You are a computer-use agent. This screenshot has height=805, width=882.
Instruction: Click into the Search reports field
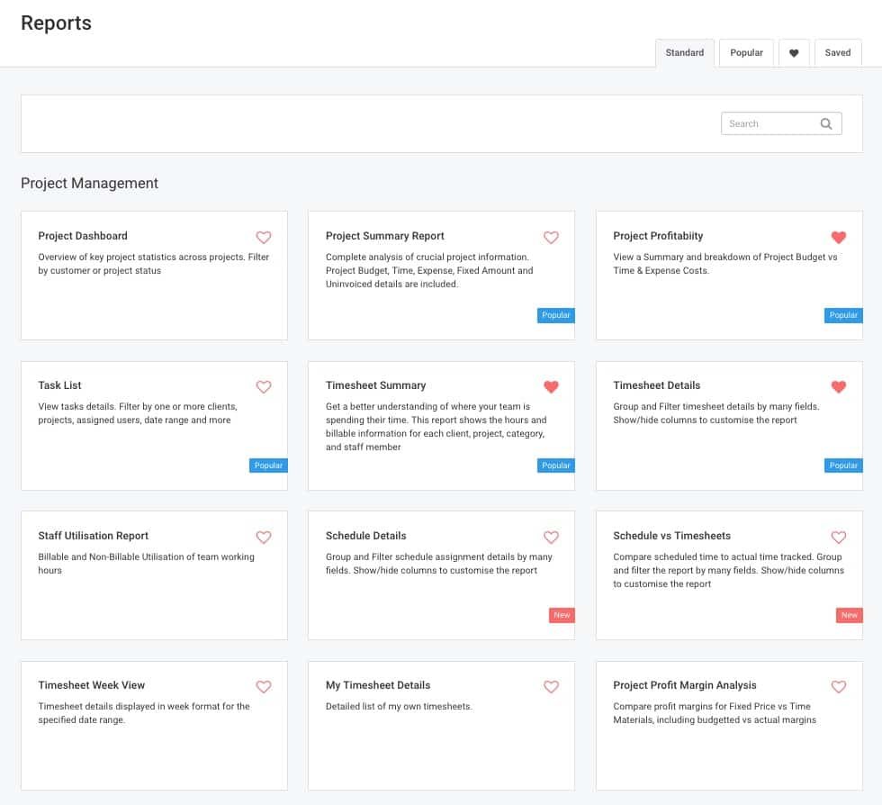click(768, 124)
